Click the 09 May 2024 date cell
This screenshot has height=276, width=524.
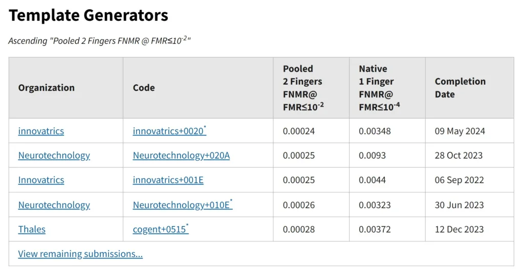pyautogui.click(x=460, y=131)
